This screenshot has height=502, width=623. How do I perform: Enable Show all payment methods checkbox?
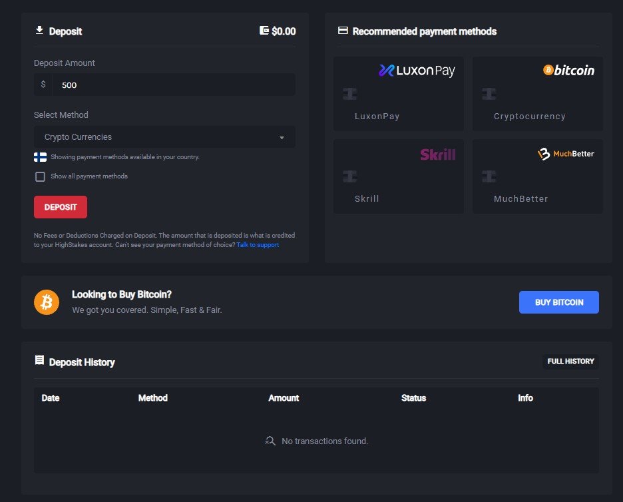tap(40, 176)
